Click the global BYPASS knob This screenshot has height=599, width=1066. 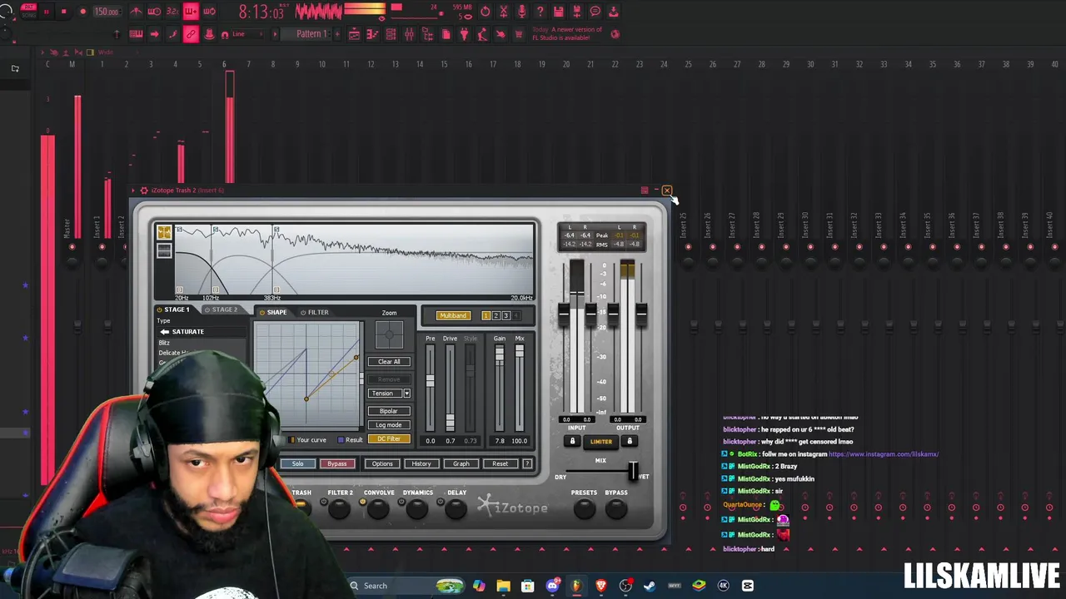click(x=616, y=508)
